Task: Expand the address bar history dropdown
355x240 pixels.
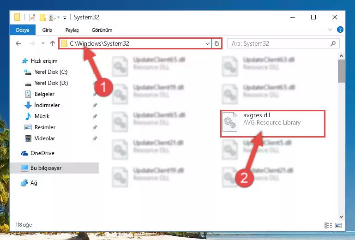Action: [x=208, y=43]
